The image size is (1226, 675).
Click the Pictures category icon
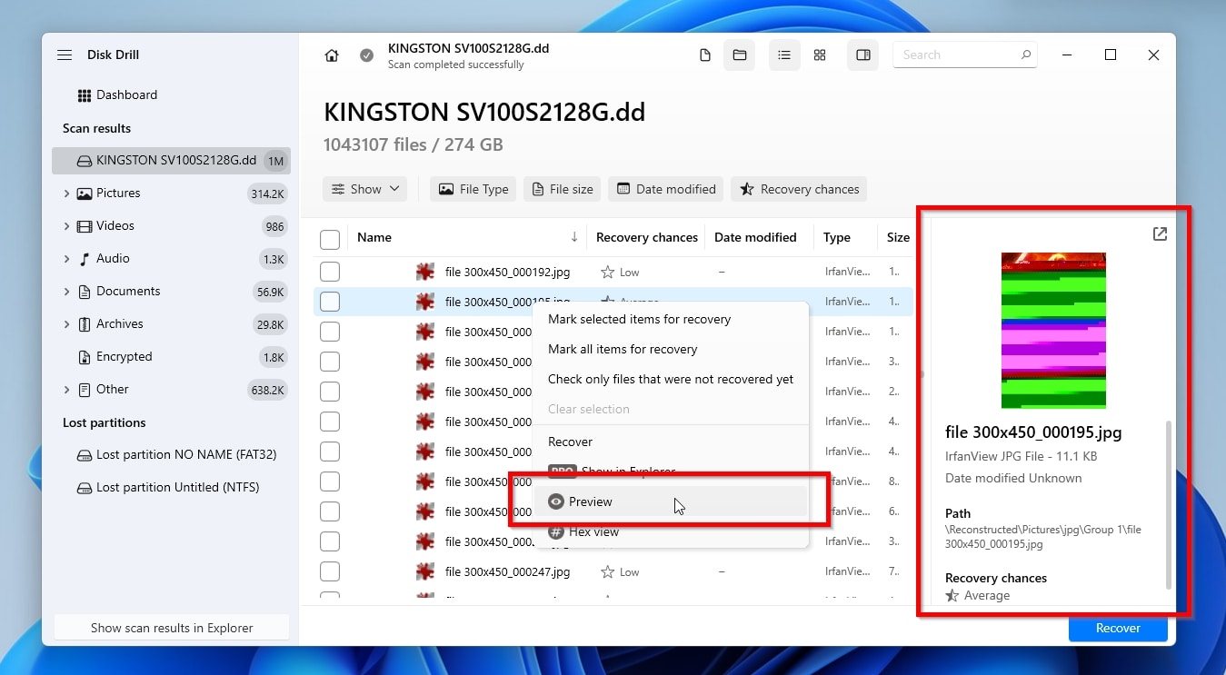[85, 194]
